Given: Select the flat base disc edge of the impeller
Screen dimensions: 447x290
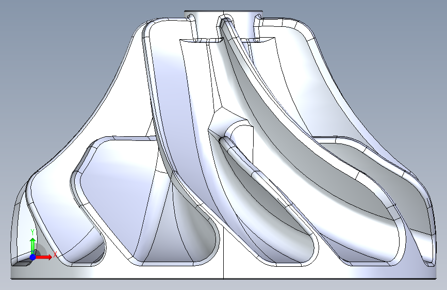Looking at the screenshot, I should [224, 272].
